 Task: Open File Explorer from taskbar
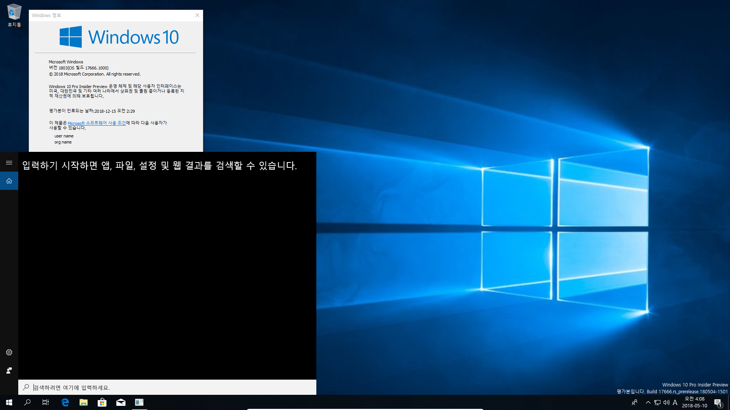pyautogui.click(x=84, y=402)
